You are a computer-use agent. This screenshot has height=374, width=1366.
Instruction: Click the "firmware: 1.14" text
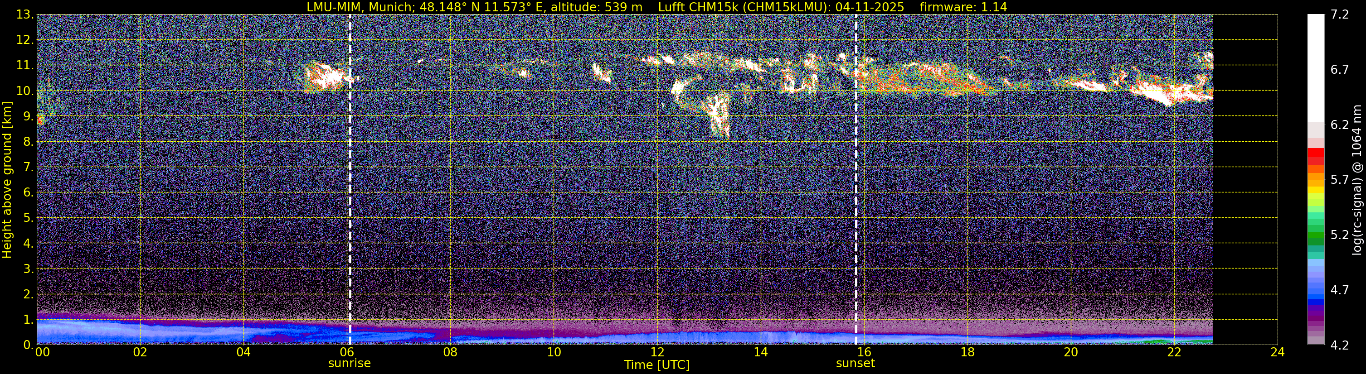(x=963, y=7)
